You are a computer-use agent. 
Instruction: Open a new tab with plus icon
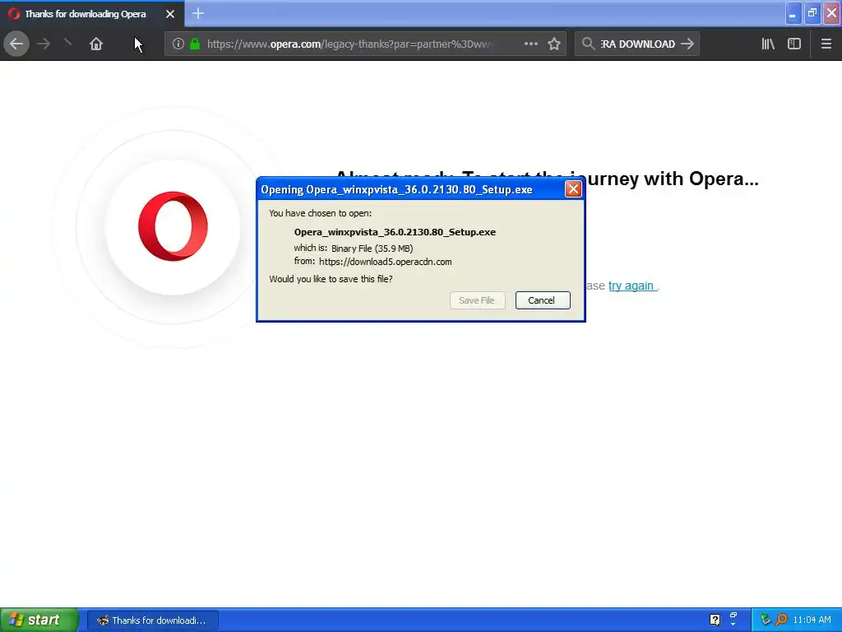tap(197, 13)
